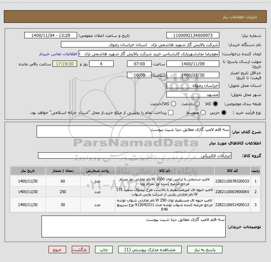The height and width of the screenshot is (262, 271).
Task: Click quantity 250 in row 2
Action: [x=63, y=192]
